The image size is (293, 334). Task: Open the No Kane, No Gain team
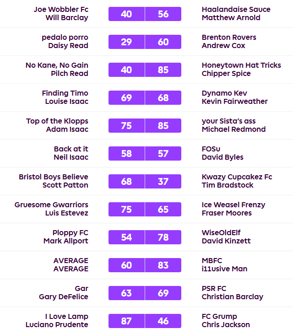(57, 65)
